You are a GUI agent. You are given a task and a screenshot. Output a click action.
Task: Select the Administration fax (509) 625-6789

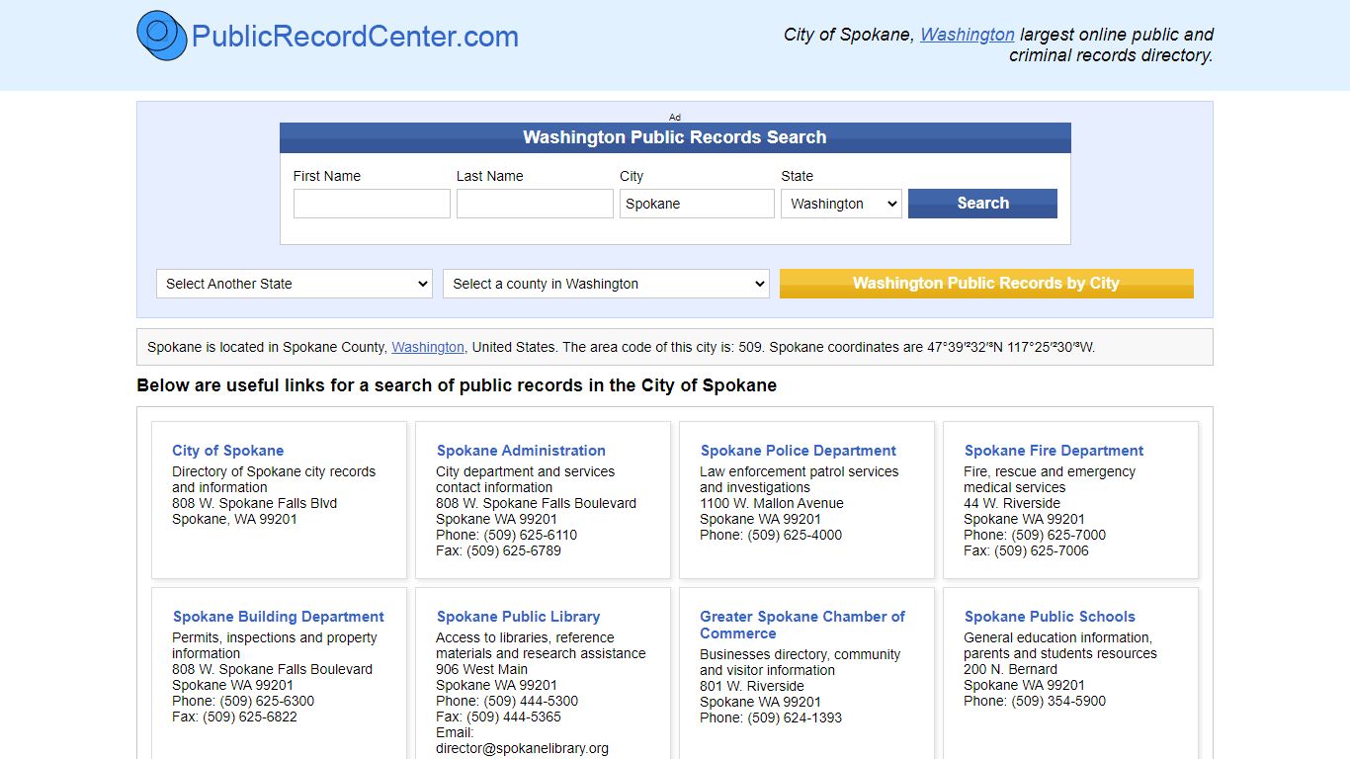[514, 550]
